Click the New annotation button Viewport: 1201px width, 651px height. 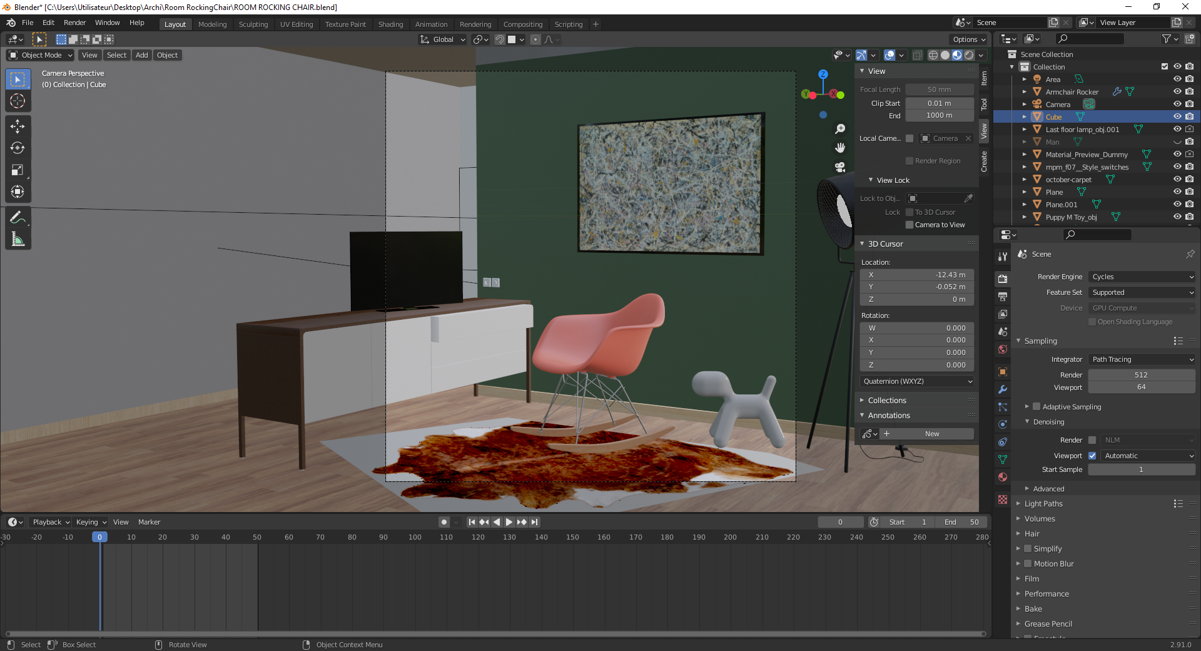click(x=927, y=434)
